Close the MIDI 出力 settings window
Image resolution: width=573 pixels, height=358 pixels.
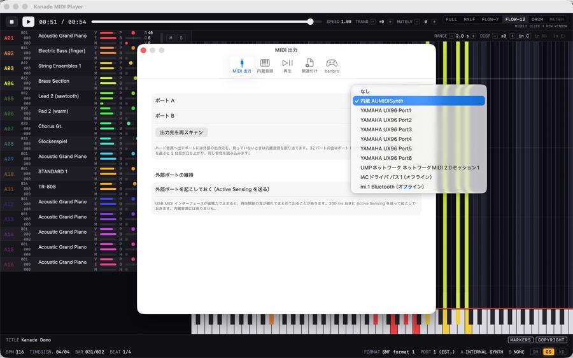point(144,50)
